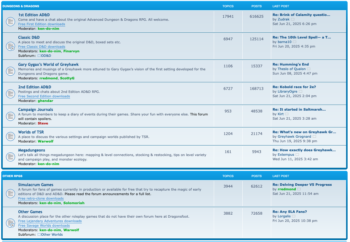Viewport: 350px width, 242px height.
Task: Open 'Re: Any SLA Fans?' post
Action: tap(290, 212)
